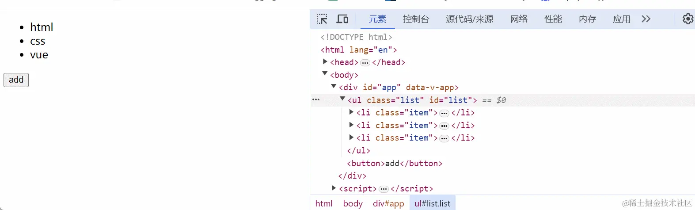The width and height of the screenshot is (695, 210).
Task: Collapse the body element triangle
Action: (x=325, y=74)
